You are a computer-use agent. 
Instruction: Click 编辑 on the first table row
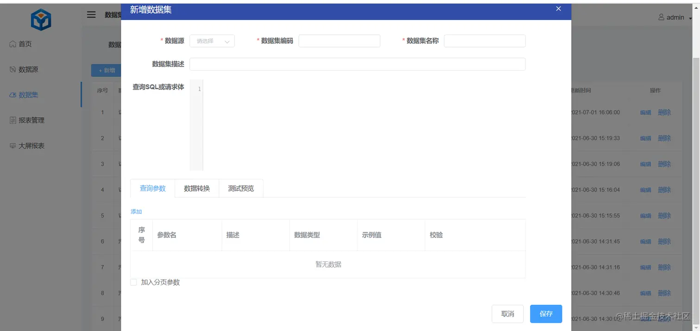click(x=645, y=112)
